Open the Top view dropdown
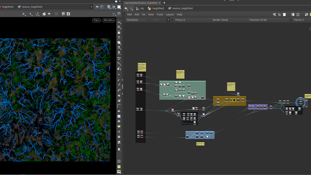This screenshot has width=311, height=175. click(96, 20)
